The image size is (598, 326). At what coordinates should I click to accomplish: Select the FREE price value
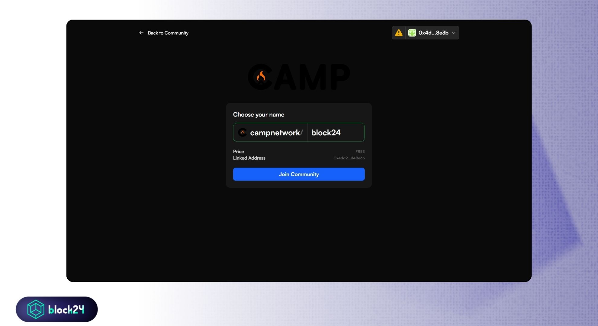(x=360, y=152)
